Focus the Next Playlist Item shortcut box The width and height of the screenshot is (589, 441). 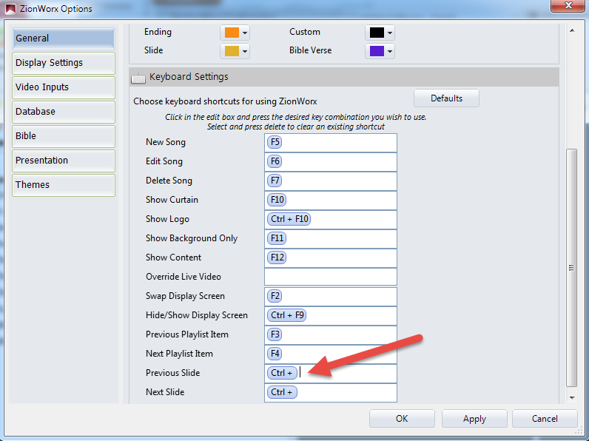tap(331, 354)
